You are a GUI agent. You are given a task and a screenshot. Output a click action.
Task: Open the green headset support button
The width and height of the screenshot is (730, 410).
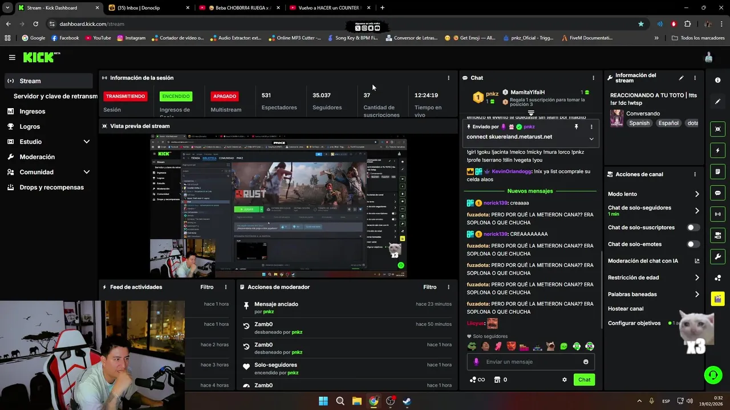coord(713,375)
